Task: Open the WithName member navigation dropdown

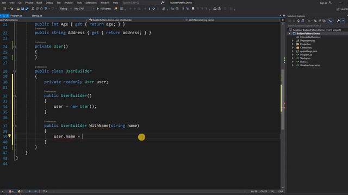Action: [232, 20]
